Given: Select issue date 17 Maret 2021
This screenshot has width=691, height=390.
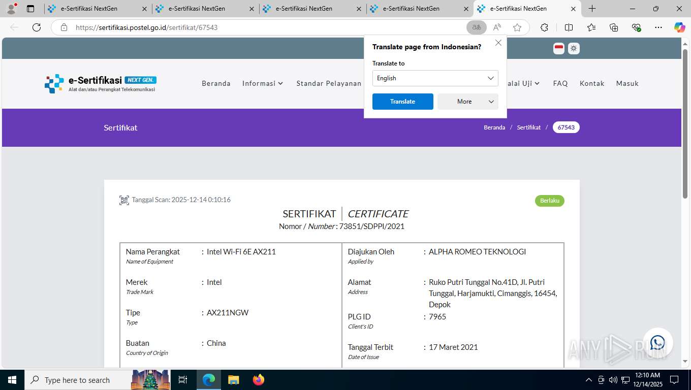Looking at the screenshot, I should click(453, 347).
